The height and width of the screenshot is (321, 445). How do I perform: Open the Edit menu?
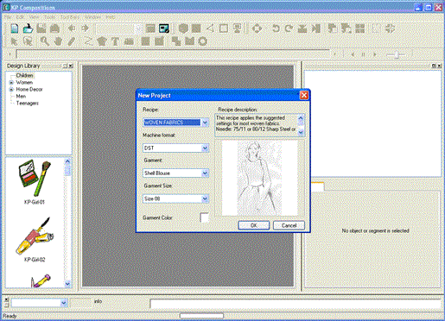tap(20, 17)
